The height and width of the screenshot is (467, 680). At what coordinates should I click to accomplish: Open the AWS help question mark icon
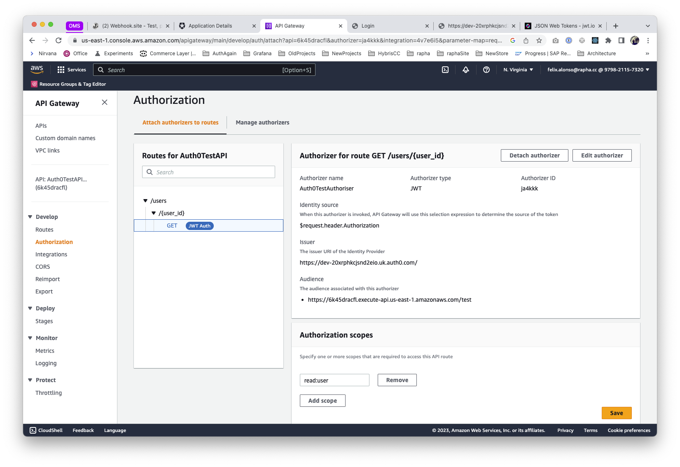tap(486, 70)
